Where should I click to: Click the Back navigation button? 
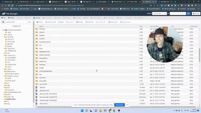pos(61,22)
